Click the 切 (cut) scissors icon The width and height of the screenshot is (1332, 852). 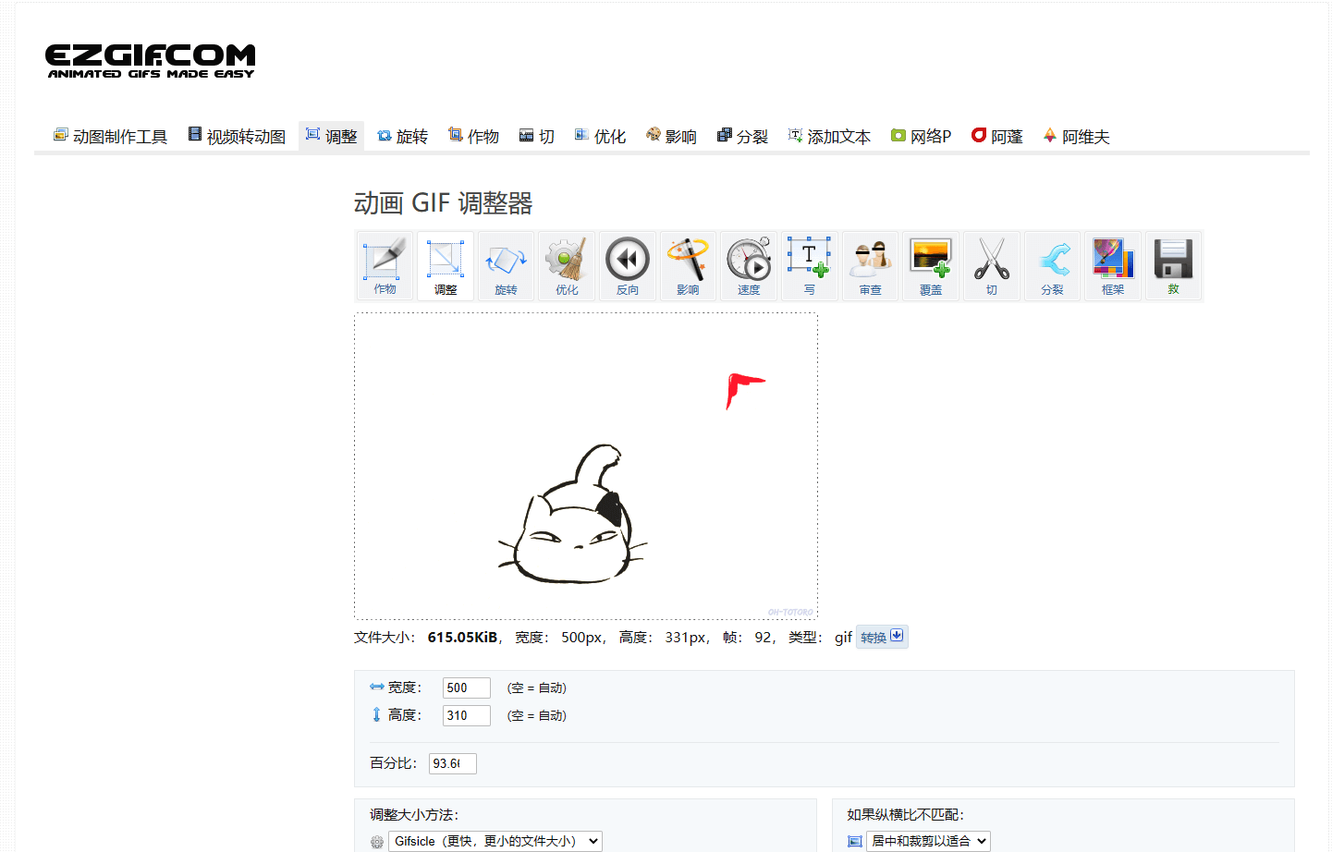[x=991, y=265]
